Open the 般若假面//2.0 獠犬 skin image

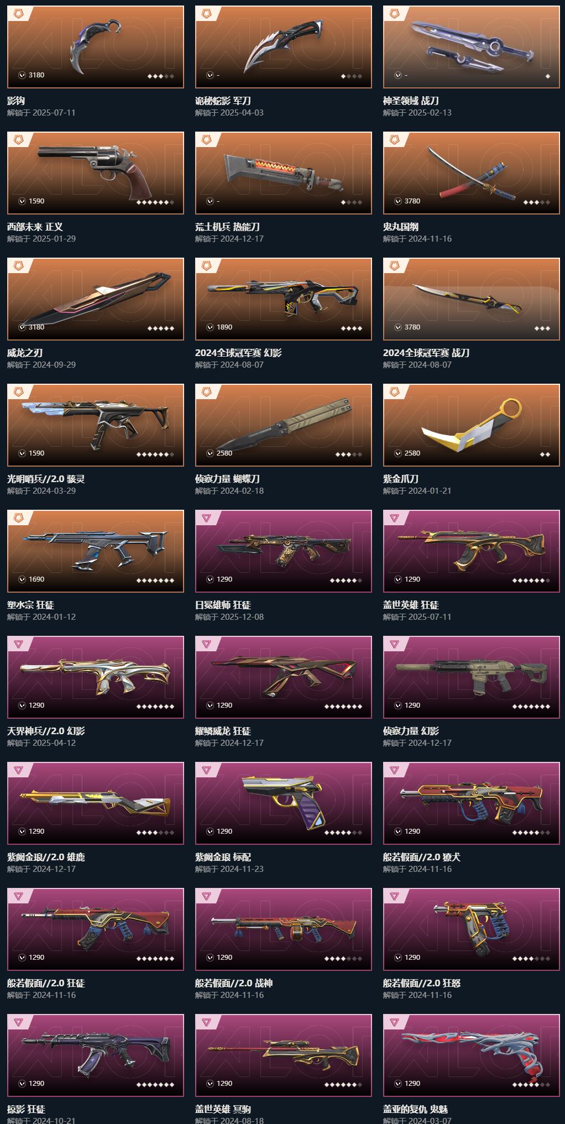coord(471,803)
